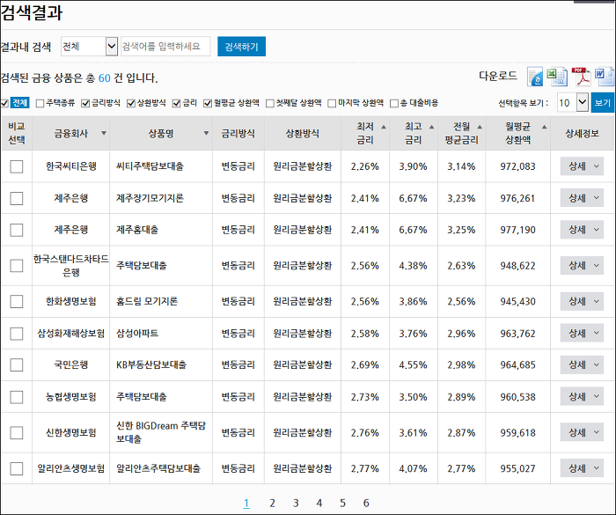Screen dimensions: 616x515
Task: Select compare checkbox for 국민은행 row
Action: [x=17, y=364]
